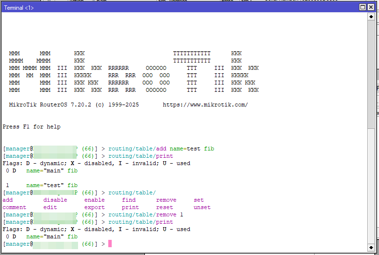Viewport: 379px width, 255px height.
Task: Click the pink cursor at the prompt
Action: (110, 244)
